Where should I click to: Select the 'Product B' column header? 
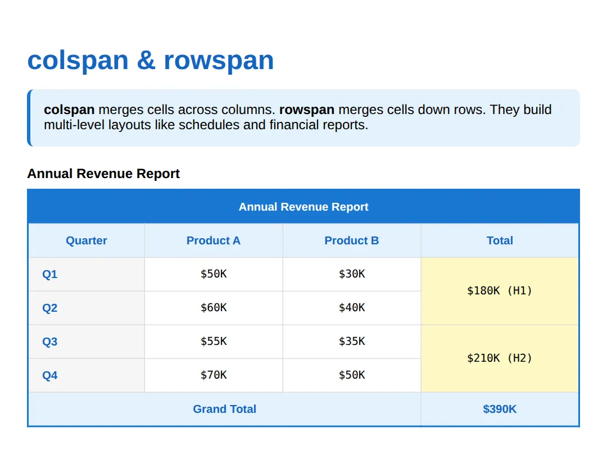pos(352,240)
